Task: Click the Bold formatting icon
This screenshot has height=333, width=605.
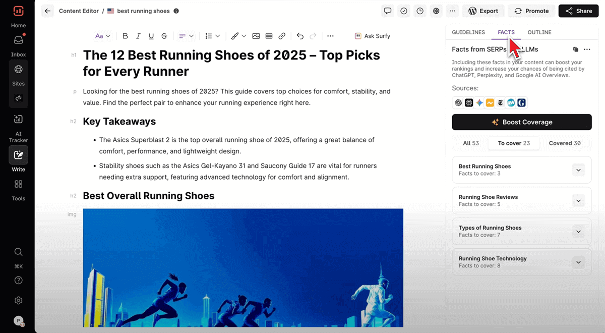Action: pos(125,36)
